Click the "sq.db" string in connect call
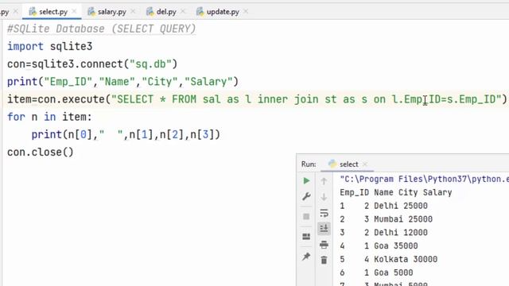Screen dimensions: 509x286 pos(150,64)
